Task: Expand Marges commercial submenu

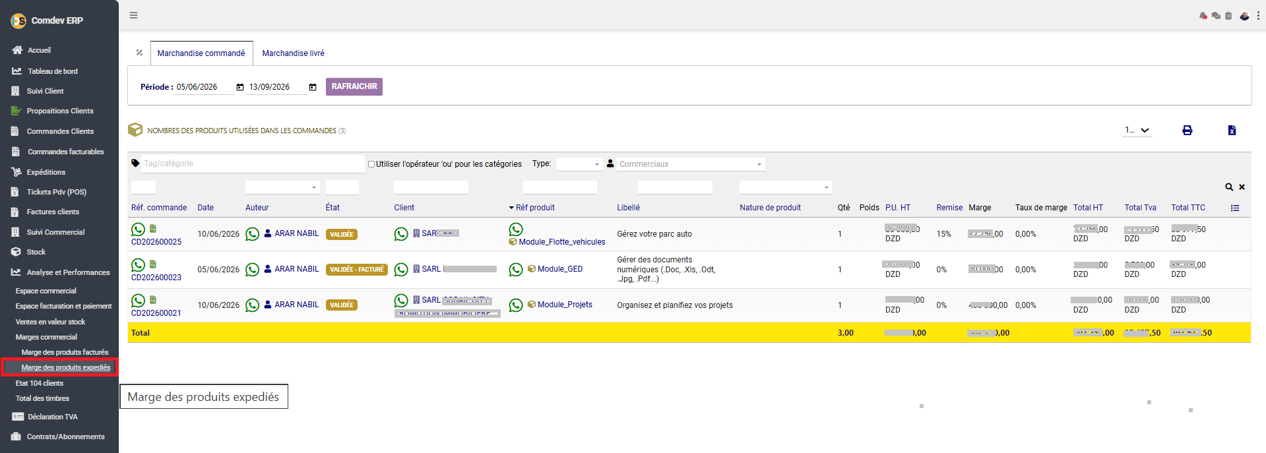Action: click(x=46, y=337)
